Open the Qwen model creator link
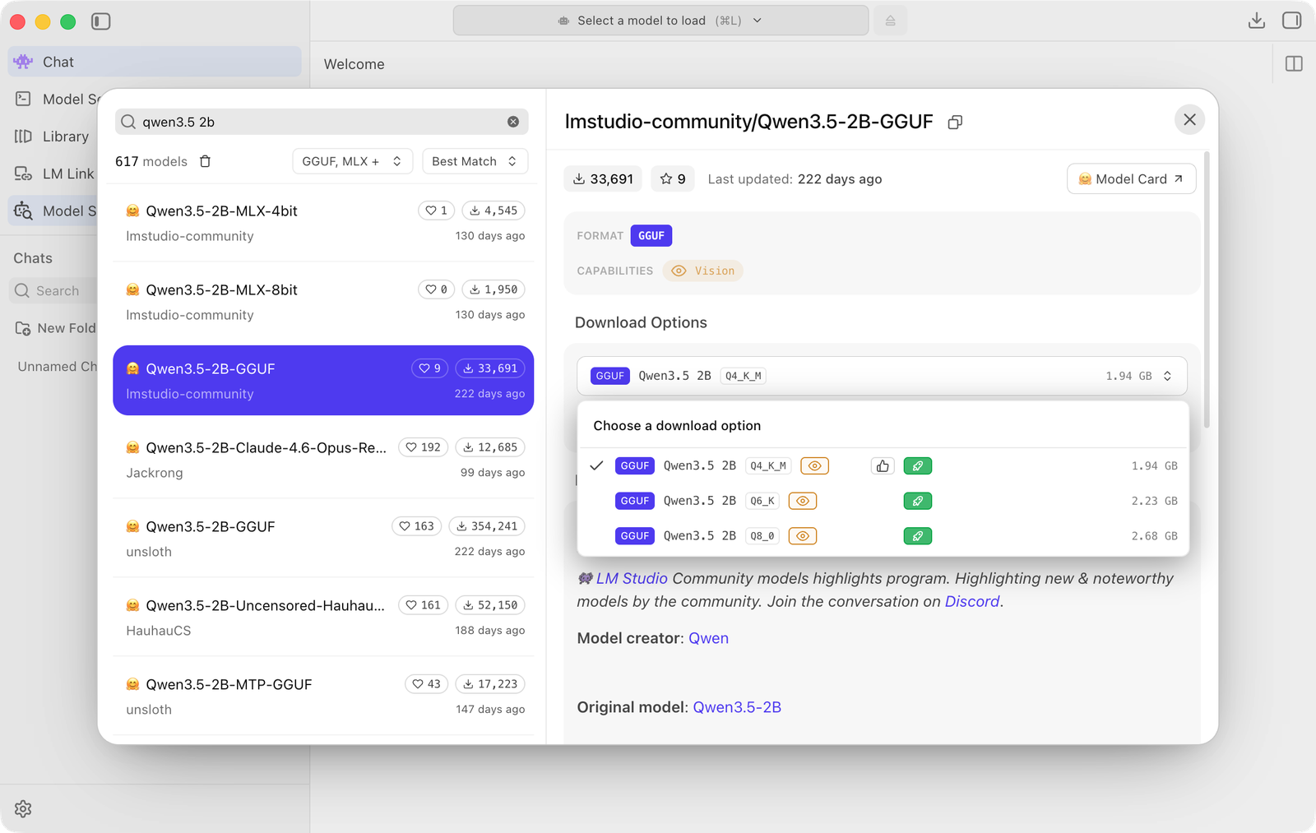Viewport: 1316px width, 833px height. point(708,638)
